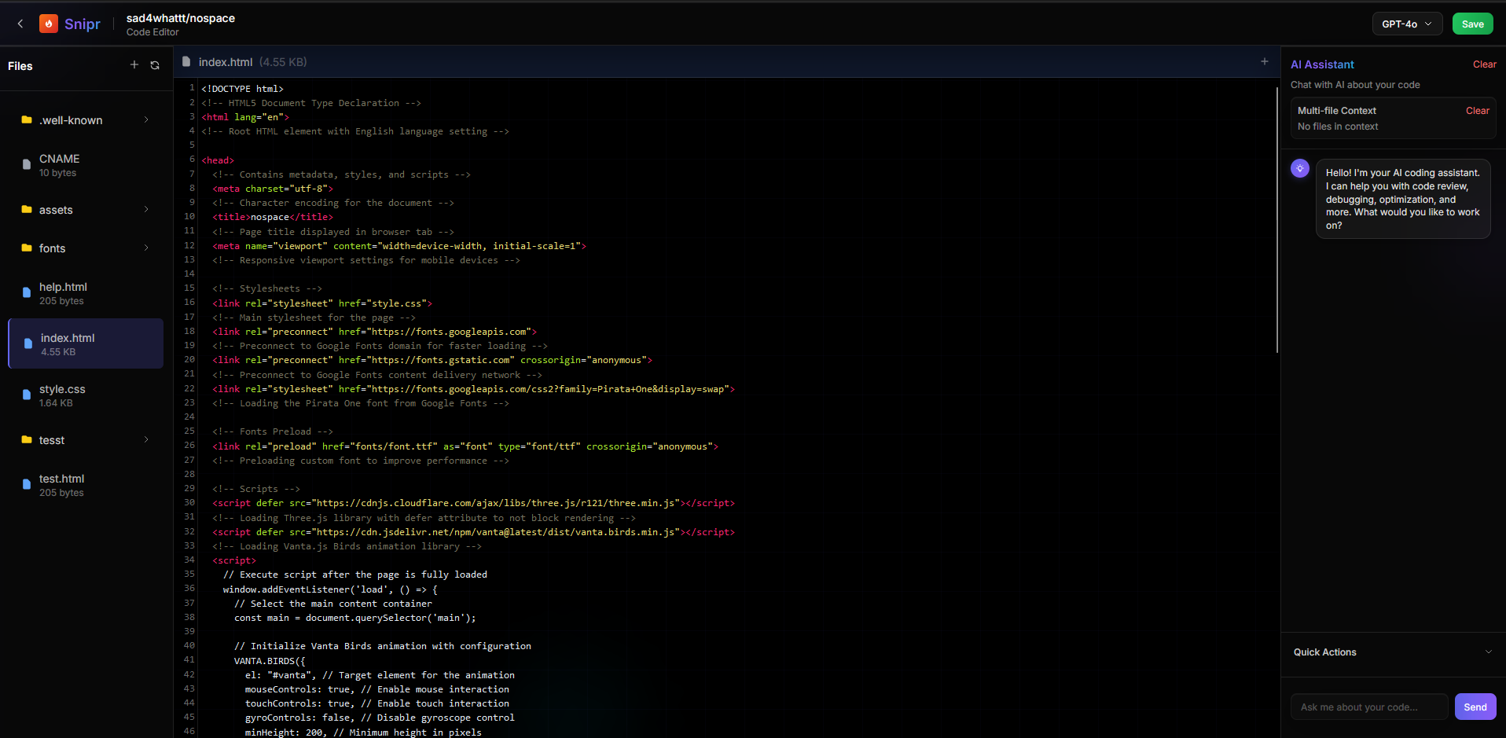The height and width of the screenshot is (738, 1506).
Task: Click the CNAME file icon
Action: coord(27,165)
